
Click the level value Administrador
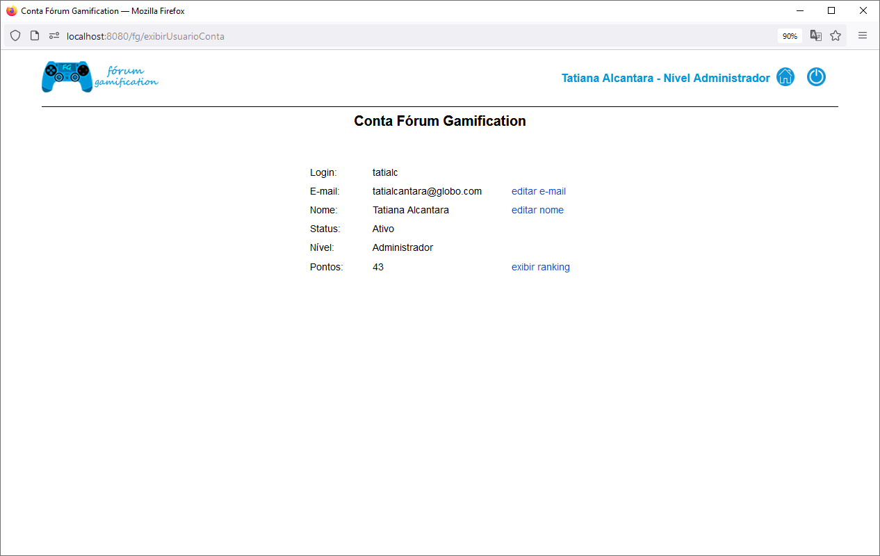402,247
